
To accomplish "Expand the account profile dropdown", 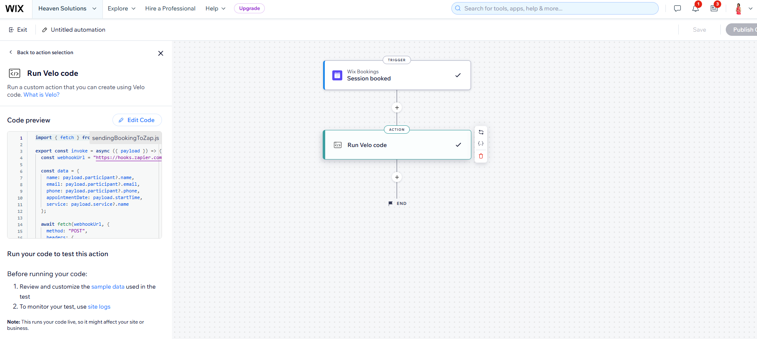I will point(743,8).
